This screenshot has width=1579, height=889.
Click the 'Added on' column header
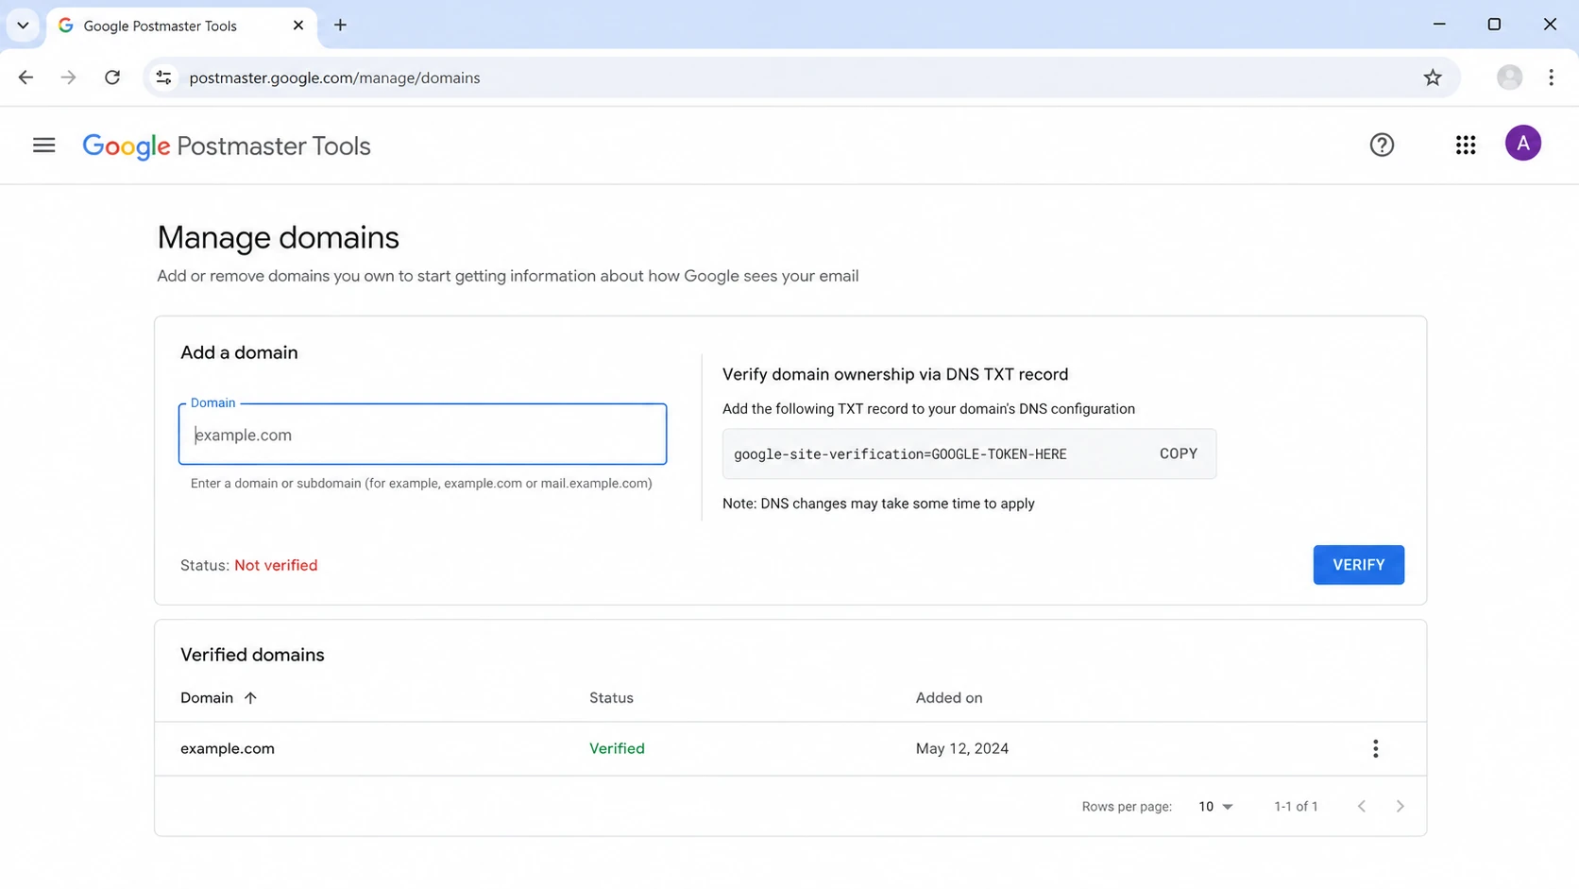pyautogui.click(x=948, y=698)
